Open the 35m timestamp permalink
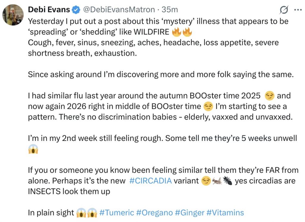Viewport: 305px width, 222px height. pyautogui.click(x=170, y=10)
